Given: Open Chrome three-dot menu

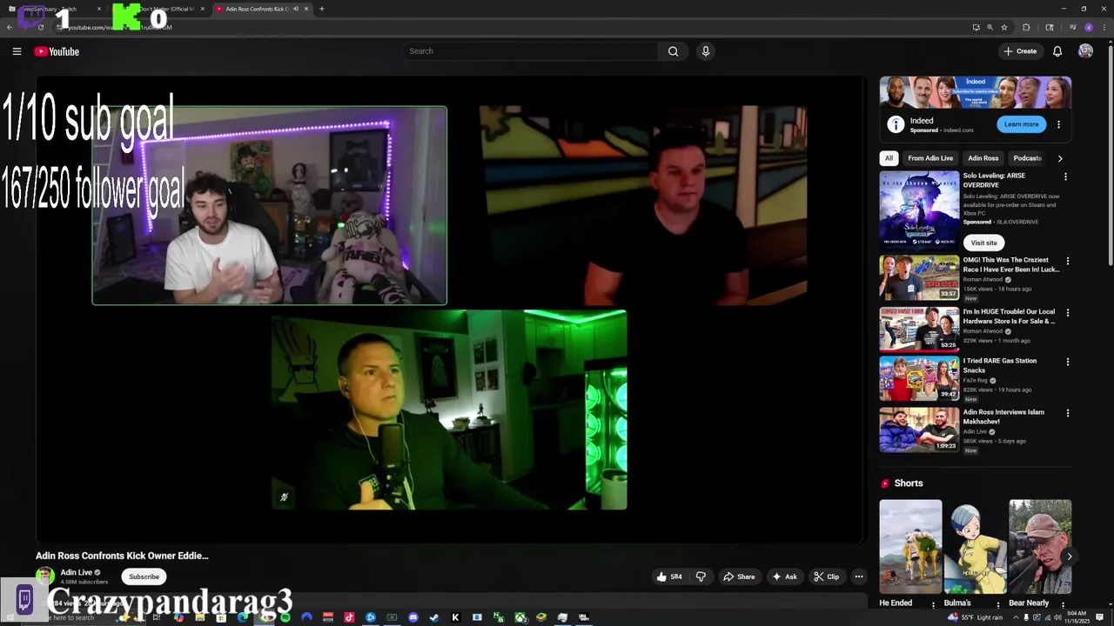Looking at the screenshot, I should pos(1104,27).
